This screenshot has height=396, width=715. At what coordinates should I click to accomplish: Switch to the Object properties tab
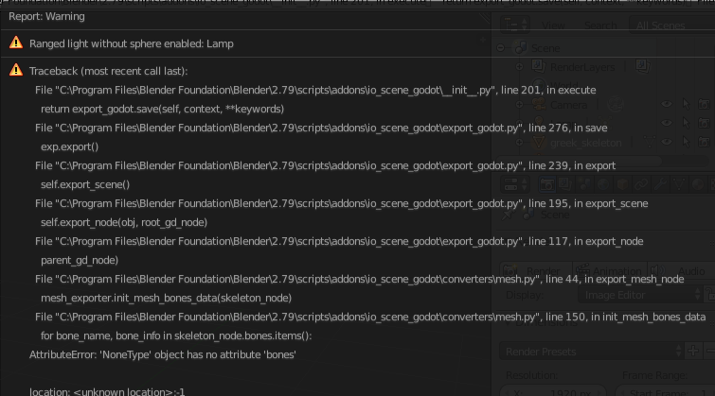622,184
